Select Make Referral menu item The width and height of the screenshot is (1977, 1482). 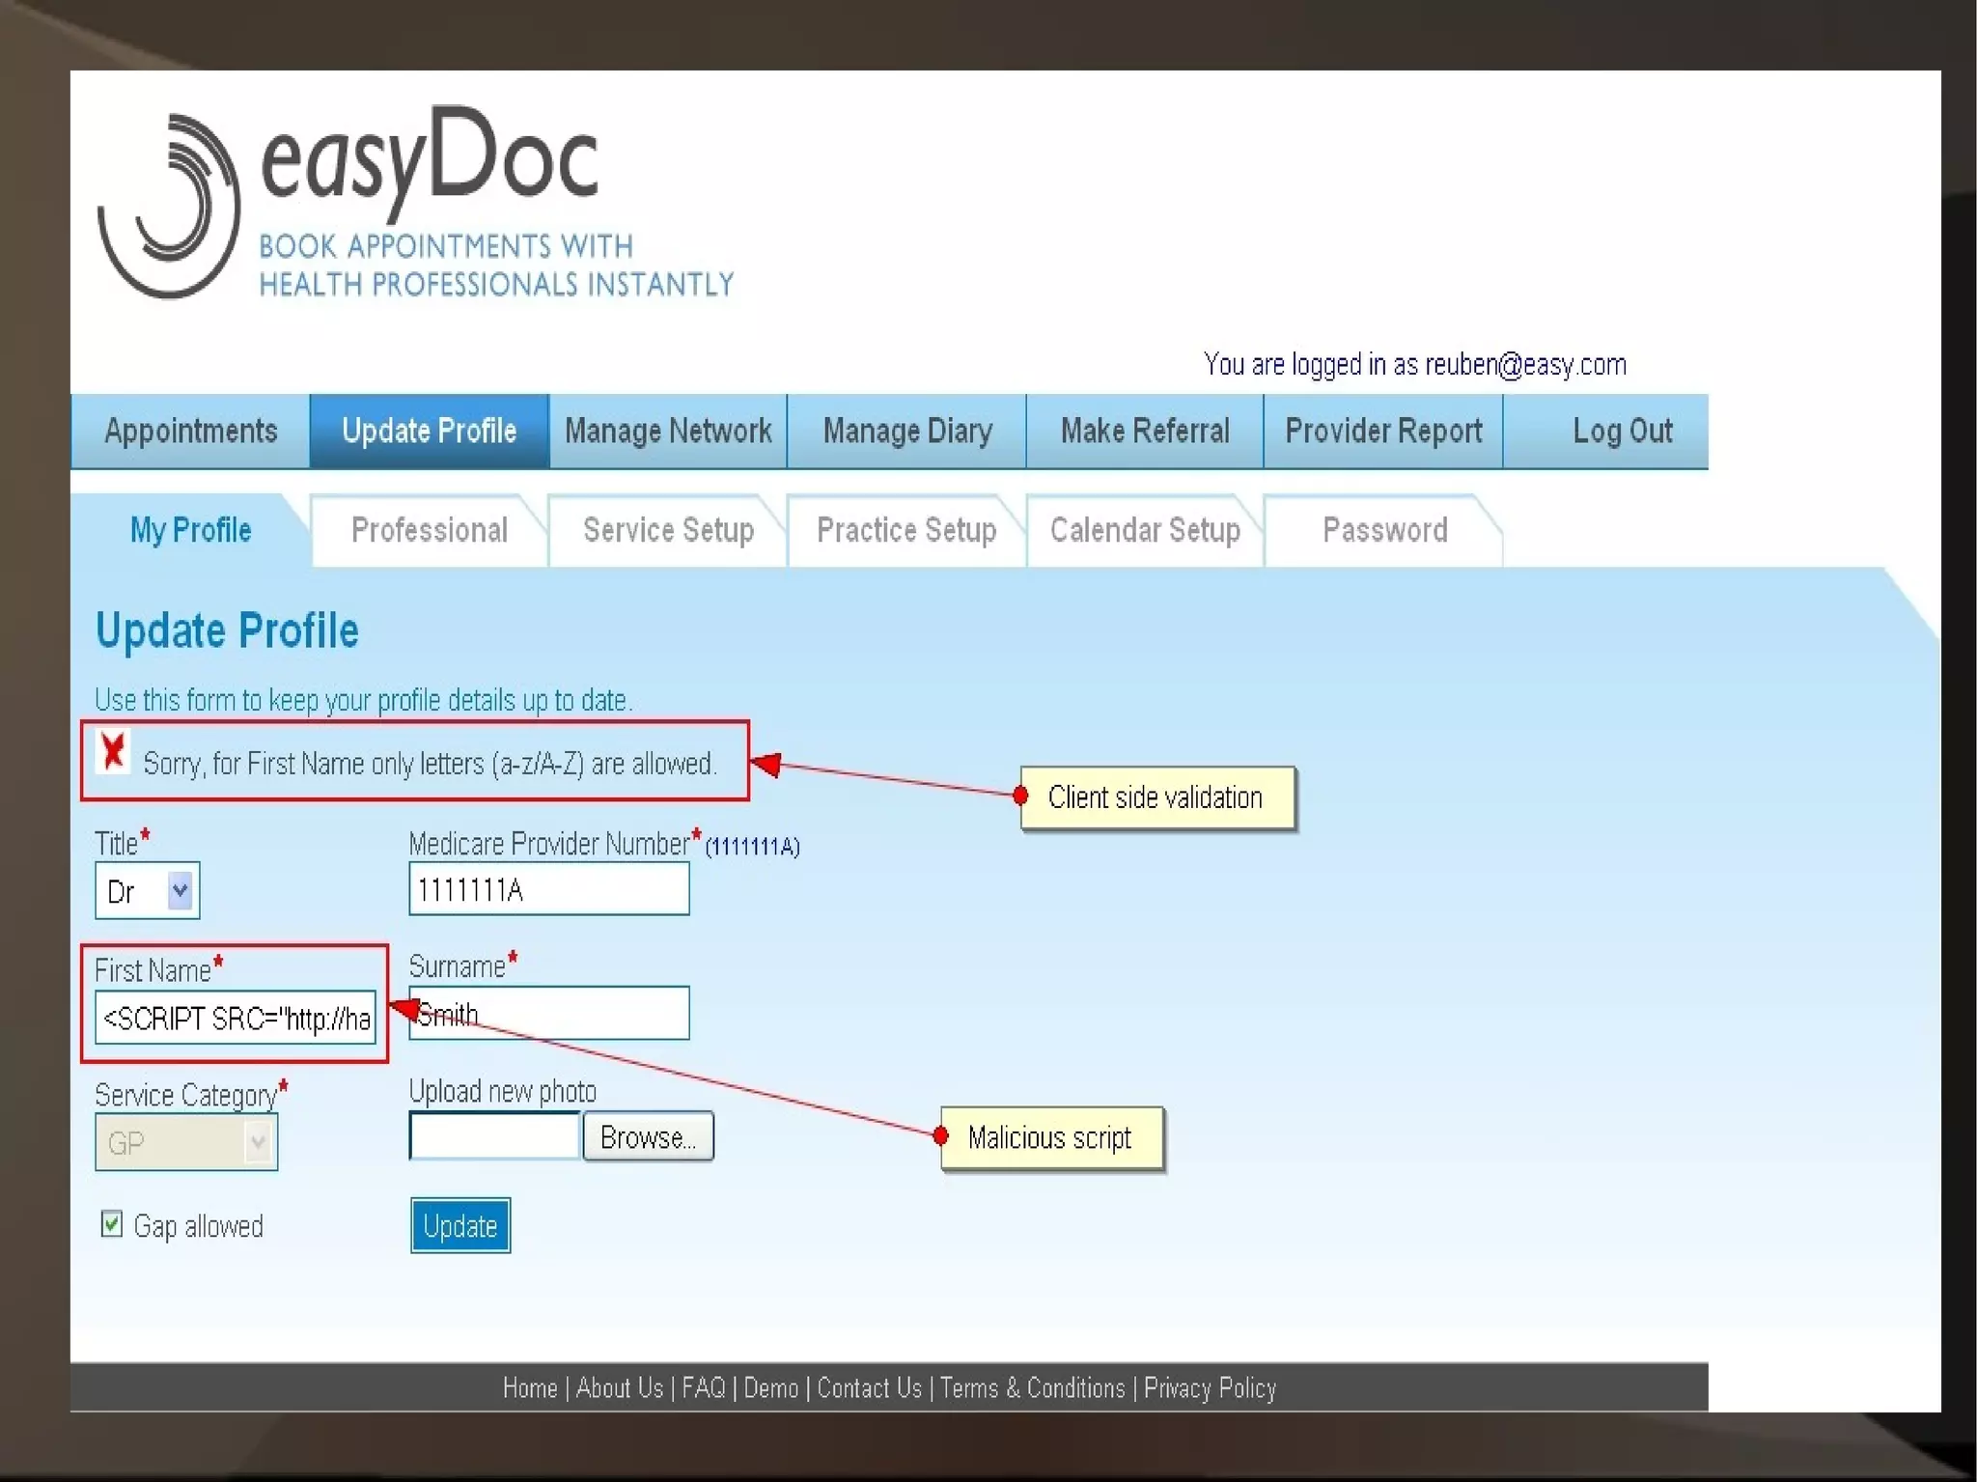tap(1145, 432)
